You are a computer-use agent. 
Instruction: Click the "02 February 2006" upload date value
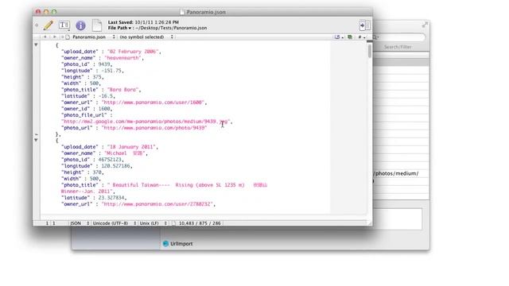(x=133, y=51)
